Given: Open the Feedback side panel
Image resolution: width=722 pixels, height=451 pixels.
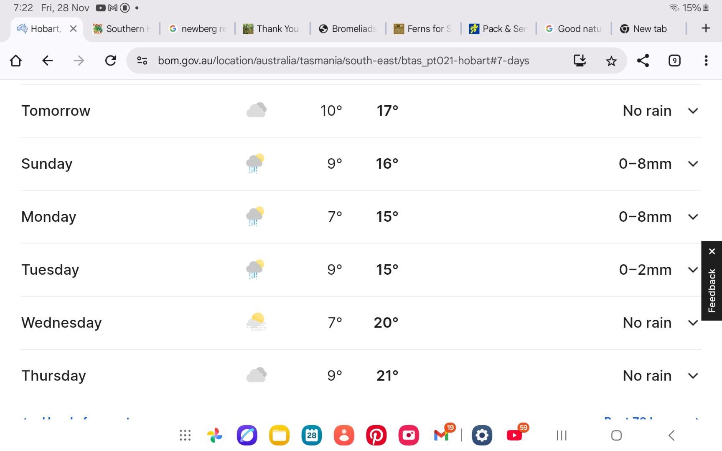Looking at the screenshot, I should click(x=712, y=290).
